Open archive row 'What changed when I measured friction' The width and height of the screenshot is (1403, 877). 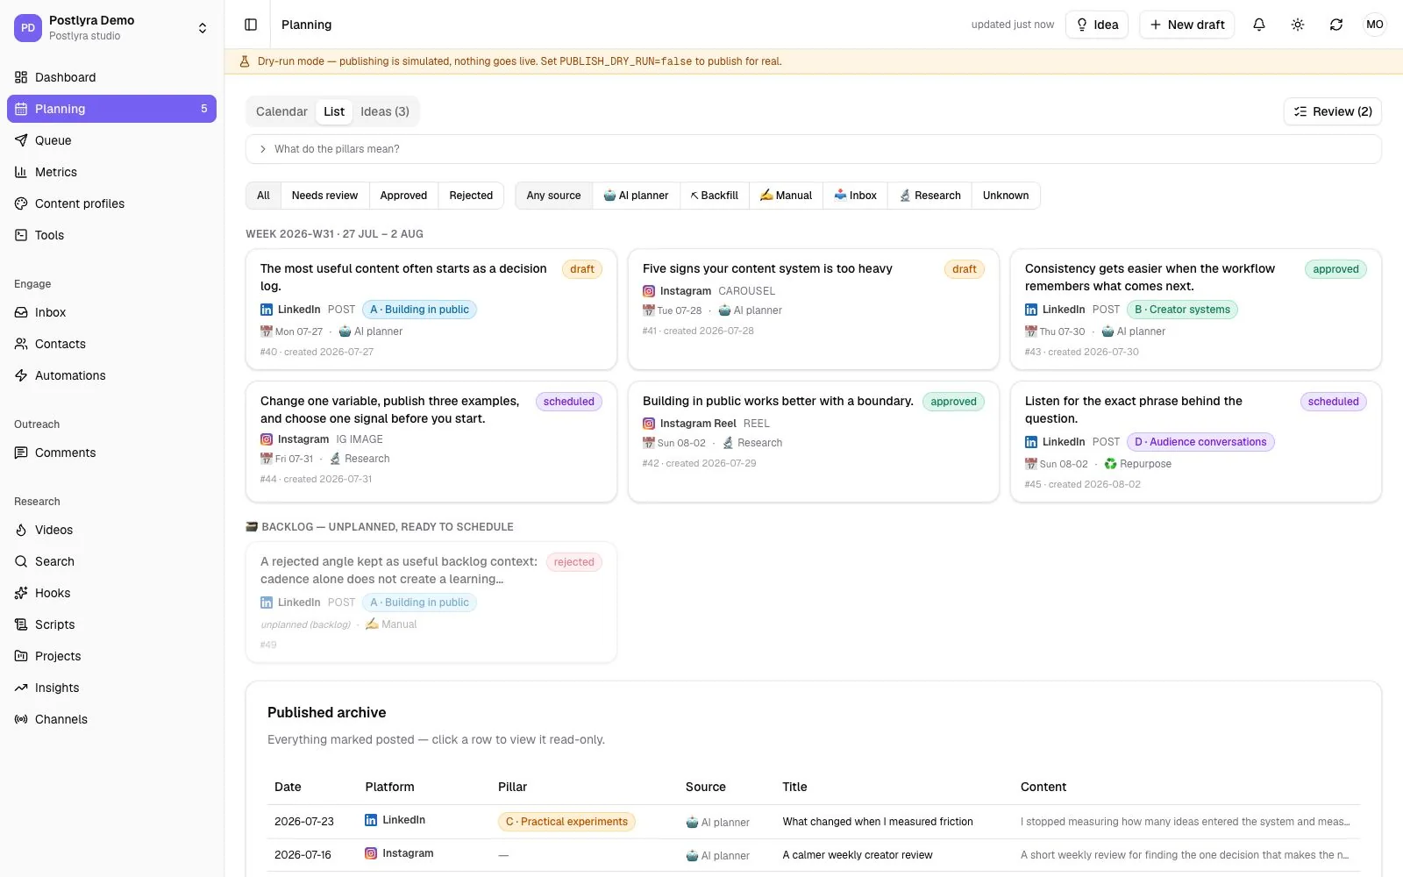(x=814, y=822)
